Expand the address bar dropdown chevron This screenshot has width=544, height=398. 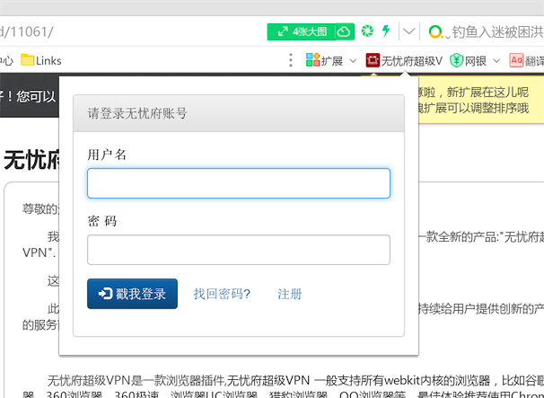tap(409, 31)
